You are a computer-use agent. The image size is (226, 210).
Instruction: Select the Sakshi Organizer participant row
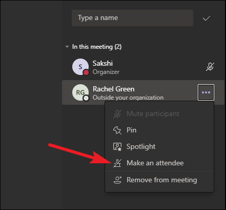(143, 67)
